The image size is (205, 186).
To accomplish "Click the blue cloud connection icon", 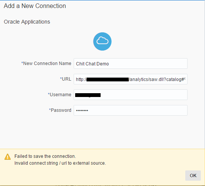I will (x=102, y=41).
